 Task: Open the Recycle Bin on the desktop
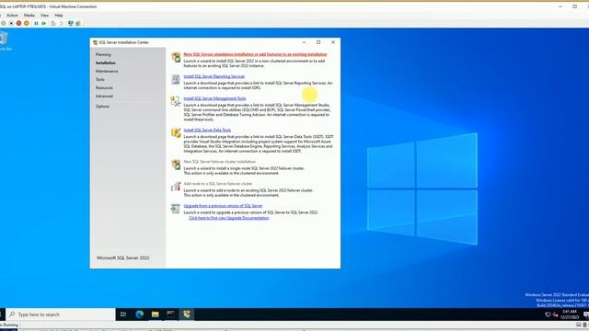click(x=4, y=41)
